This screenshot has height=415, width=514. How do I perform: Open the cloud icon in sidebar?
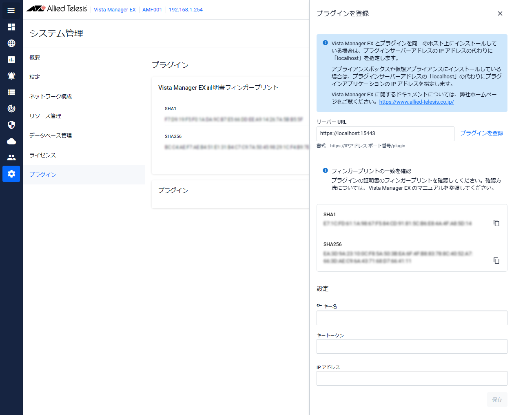click(x=11, y=141)
